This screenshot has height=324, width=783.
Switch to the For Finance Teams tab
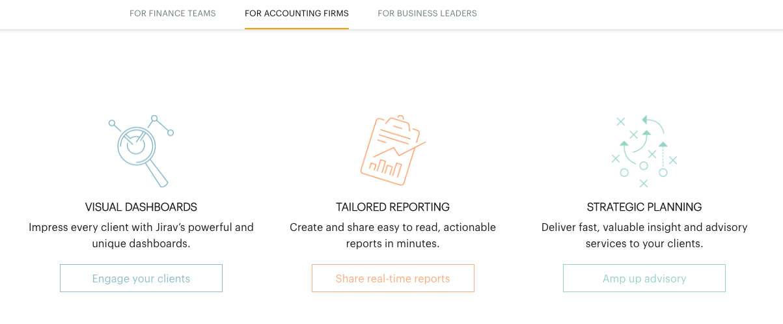pyautogui.click(x=172, y=13)
